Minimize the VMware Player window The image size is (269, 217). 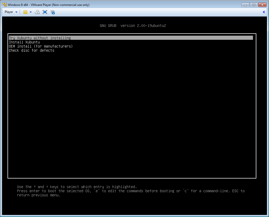pos(245,5)
